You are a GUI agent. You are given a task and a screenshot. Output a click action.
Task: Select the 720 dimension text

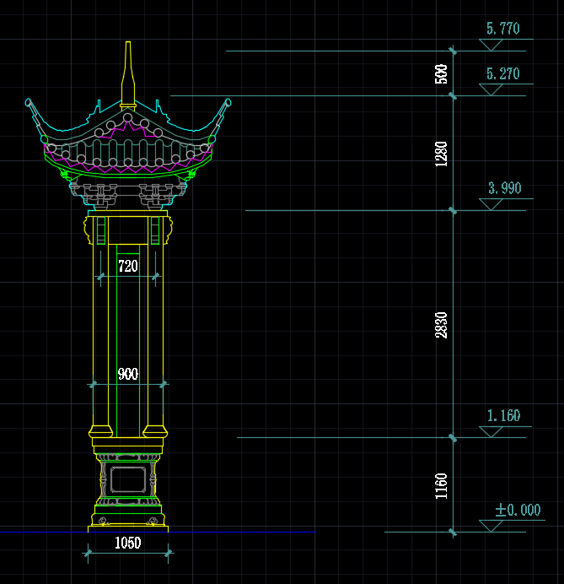128,266
